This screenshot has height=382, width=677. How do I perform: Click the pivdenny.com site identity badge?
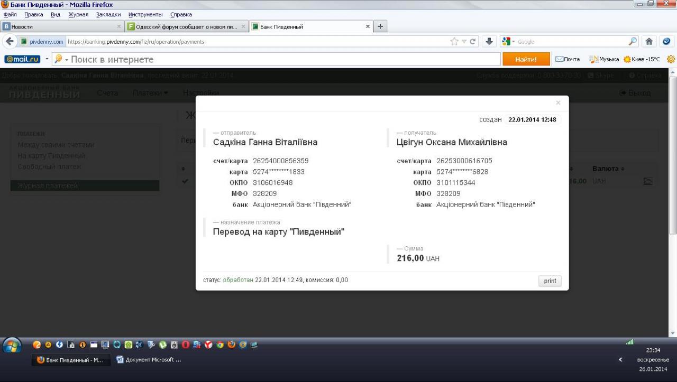[42, 42]
